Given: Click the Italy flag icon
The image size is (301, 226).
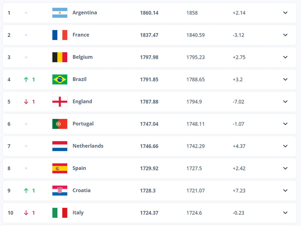Looking at the screenshot, I should [x=60, y=213].
